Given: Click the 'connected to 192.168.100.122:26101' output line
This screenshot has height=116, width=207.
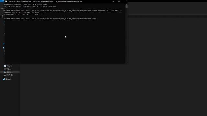Looking at the screenshot, I should [x=21, y=15].
